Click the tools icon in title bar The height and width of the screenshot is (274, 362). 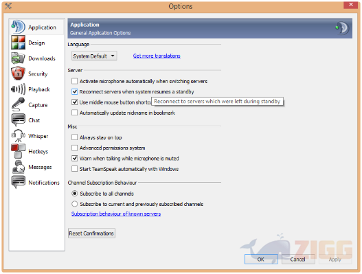pos(8,5)
